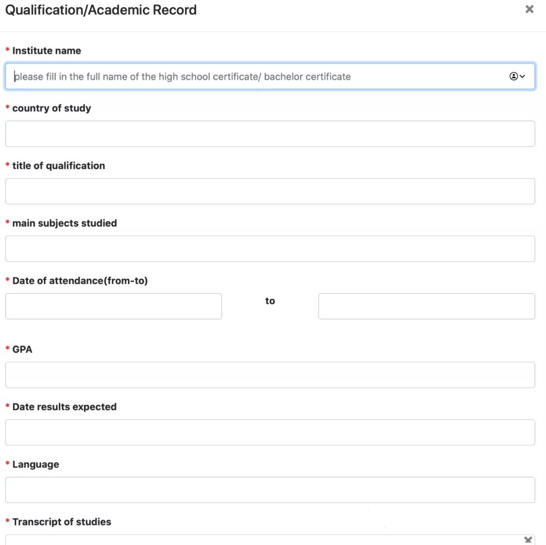Click the 'Date results expected' label
This screenshot has width=546, height=545.
64,407
